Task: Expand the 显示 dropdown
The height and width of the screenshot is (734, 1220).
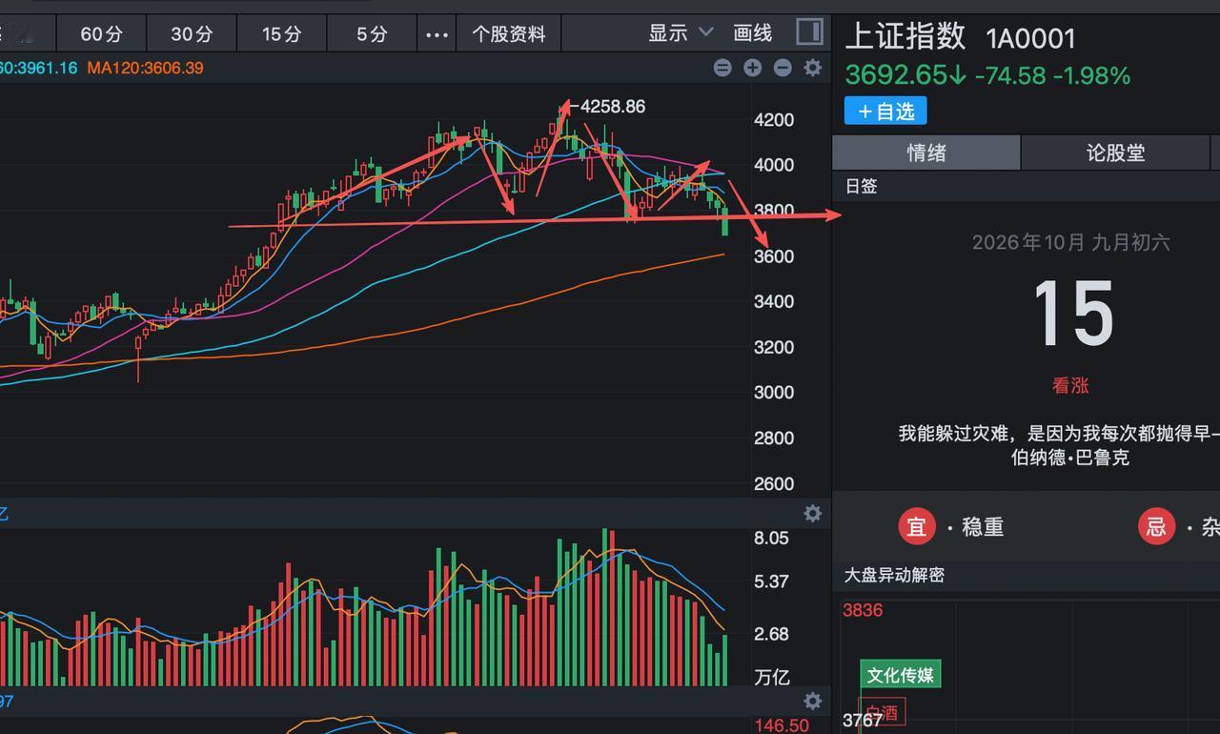Action: tap(681, 33)
